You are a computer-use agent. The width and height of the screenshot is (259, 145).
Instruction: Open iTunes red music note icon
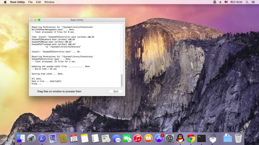138,138
